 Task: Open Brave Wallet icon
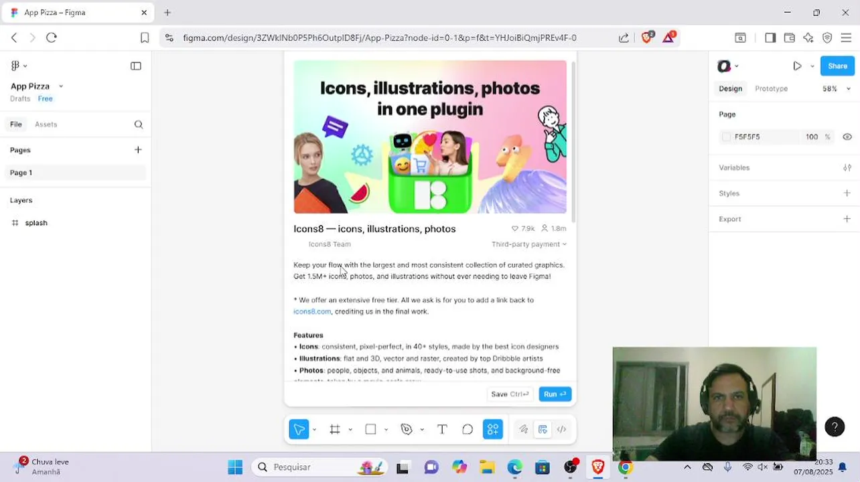[x=790, y=38]
